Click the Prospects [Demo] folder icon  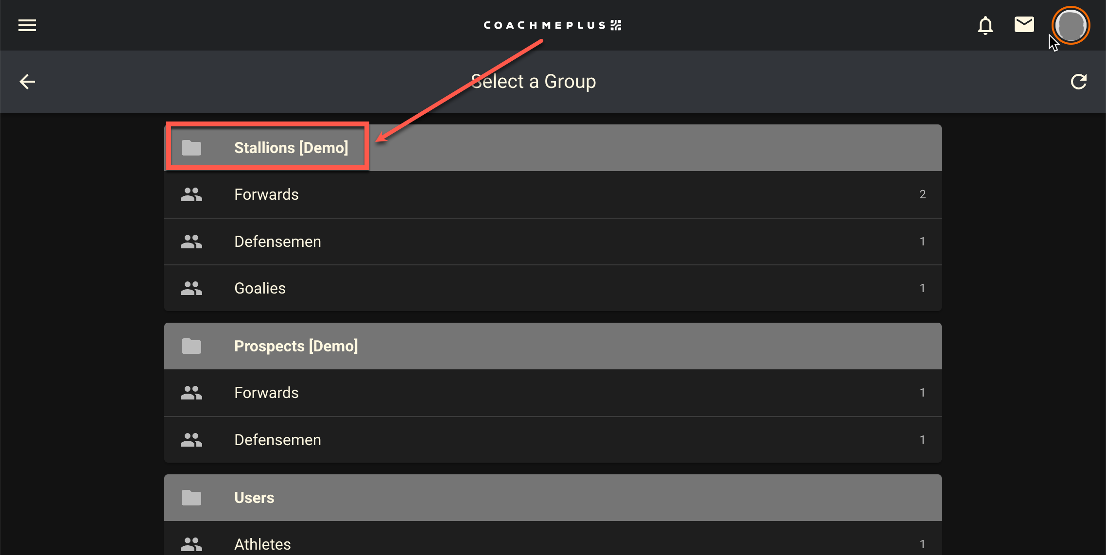191,346
